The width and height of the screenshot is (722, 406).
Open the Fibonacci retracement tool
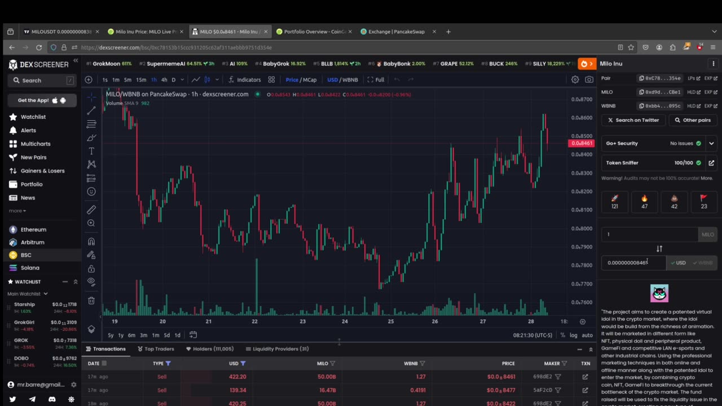[x=91, y=124]
